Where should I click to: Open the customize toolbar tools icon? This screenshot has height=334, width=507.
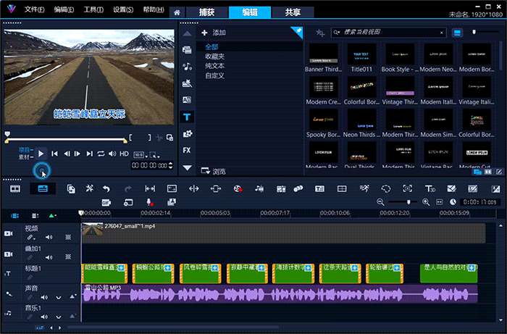pos(90,188)
